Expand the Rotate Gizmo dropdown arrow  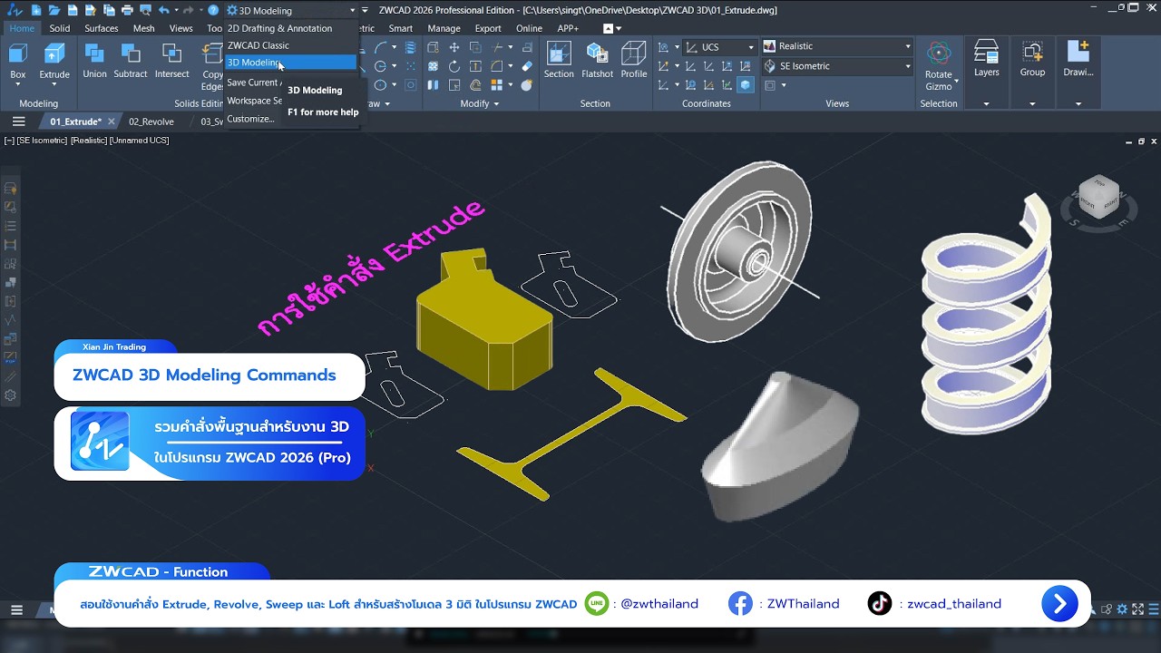[x=956, y=81]
